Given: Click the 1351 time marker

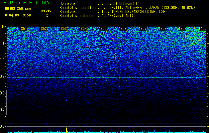Looking at the screenshot, I should (x=23, y=29).
